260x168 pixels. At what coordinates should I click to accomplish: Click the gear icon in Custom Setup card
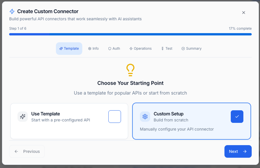[x=145, y=117]
